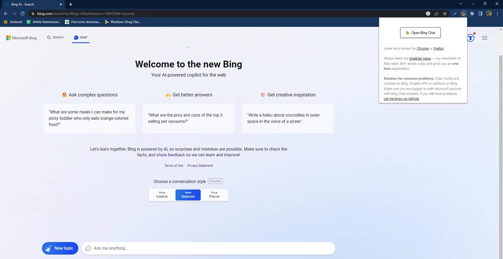Open the Free icons download bookmark

[x=82, y=22]
